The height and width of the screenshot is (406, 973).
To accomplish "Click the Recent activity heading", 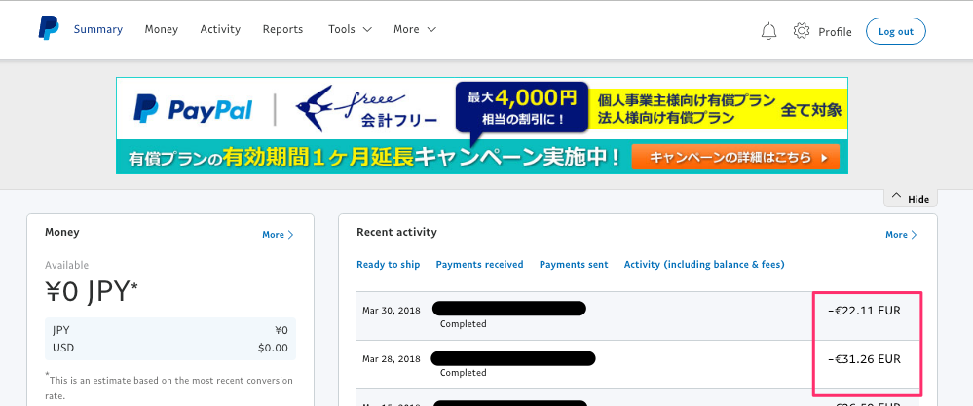I will click(396, 232).
